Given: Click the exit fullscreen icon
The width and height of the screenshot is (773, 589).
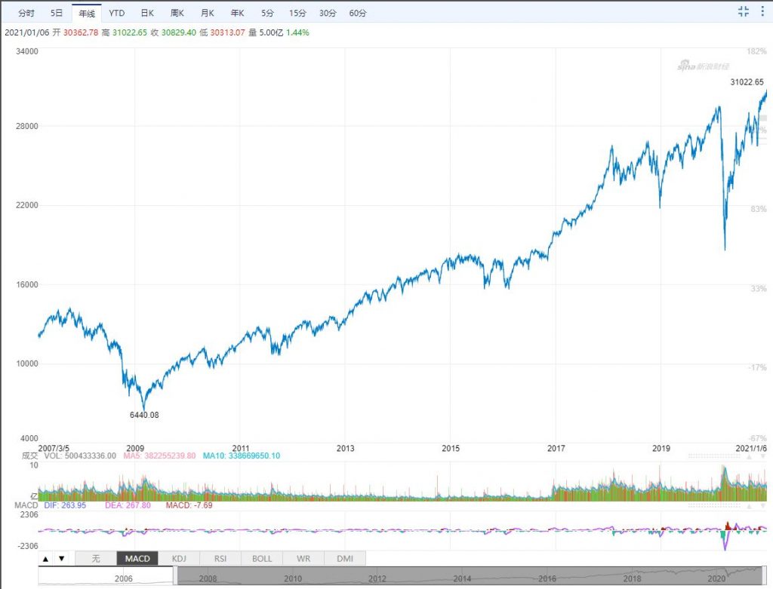Looking at the screenshot, I should point(744,11).
